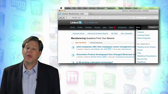Viewport: 168px width, 94px height.
Task: Open Reading List by Amazon application
Action: [146, 47]
